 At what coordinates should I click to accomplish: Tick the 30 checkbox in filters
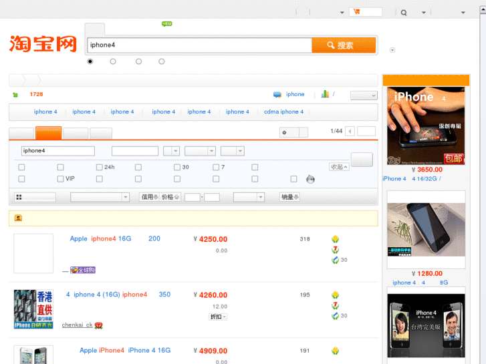[x=177, y=167]
